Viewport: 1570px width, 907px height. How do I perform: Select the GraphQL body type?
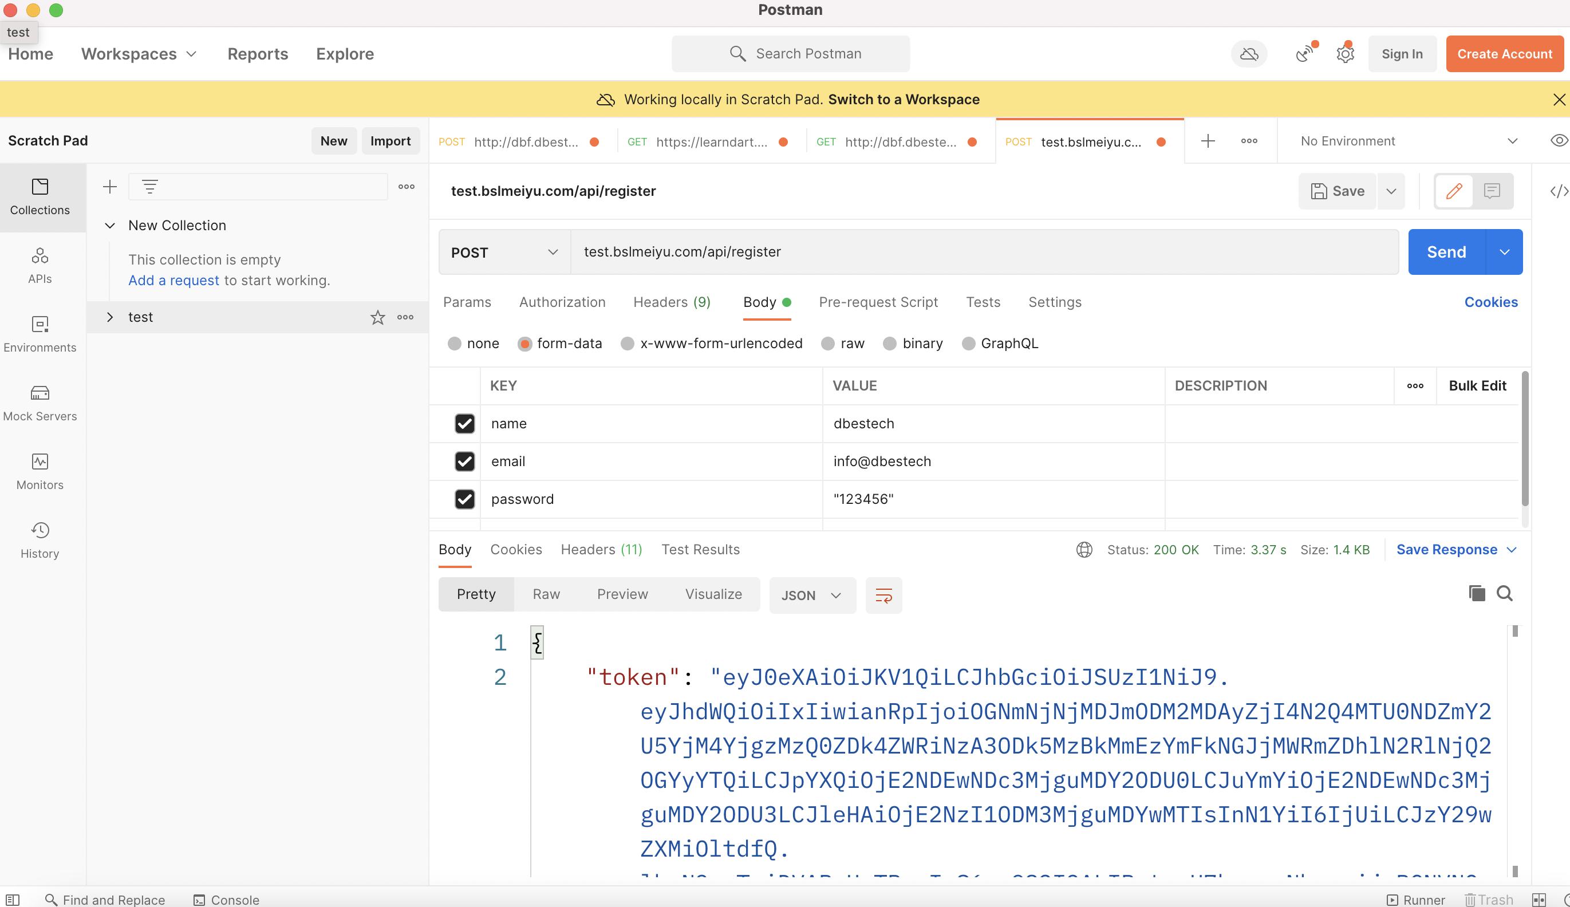(968, 343)
